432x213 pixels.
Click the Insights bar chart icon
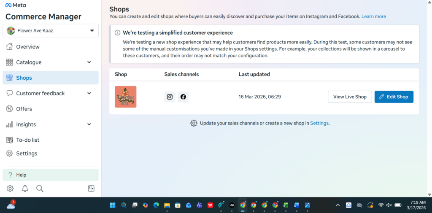coord(9,124)
